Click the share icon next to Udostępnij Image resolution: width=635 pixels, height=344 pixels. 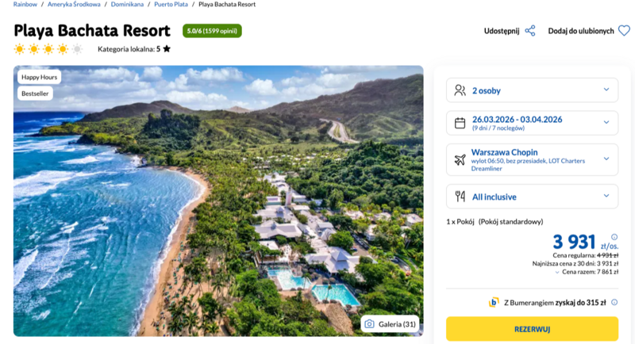(530, 31)
